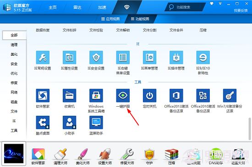The width and height of the screenshot is (252, 167).
Task: Select 工具 category in sidebar
Action: [x=14, y=130]
